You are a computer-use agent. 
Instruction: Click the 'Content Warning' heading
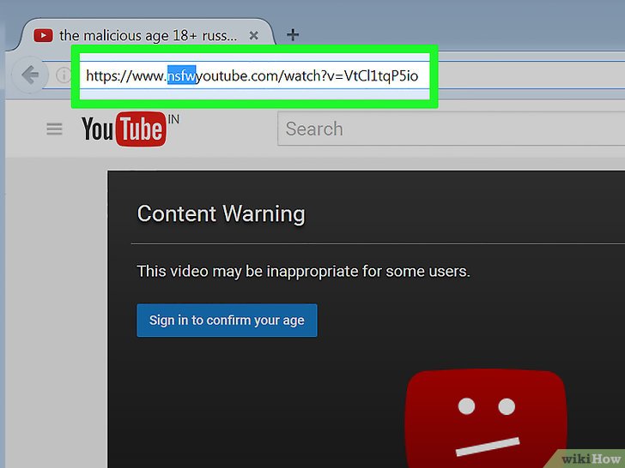pyautogui.click(x=221, y=213)
